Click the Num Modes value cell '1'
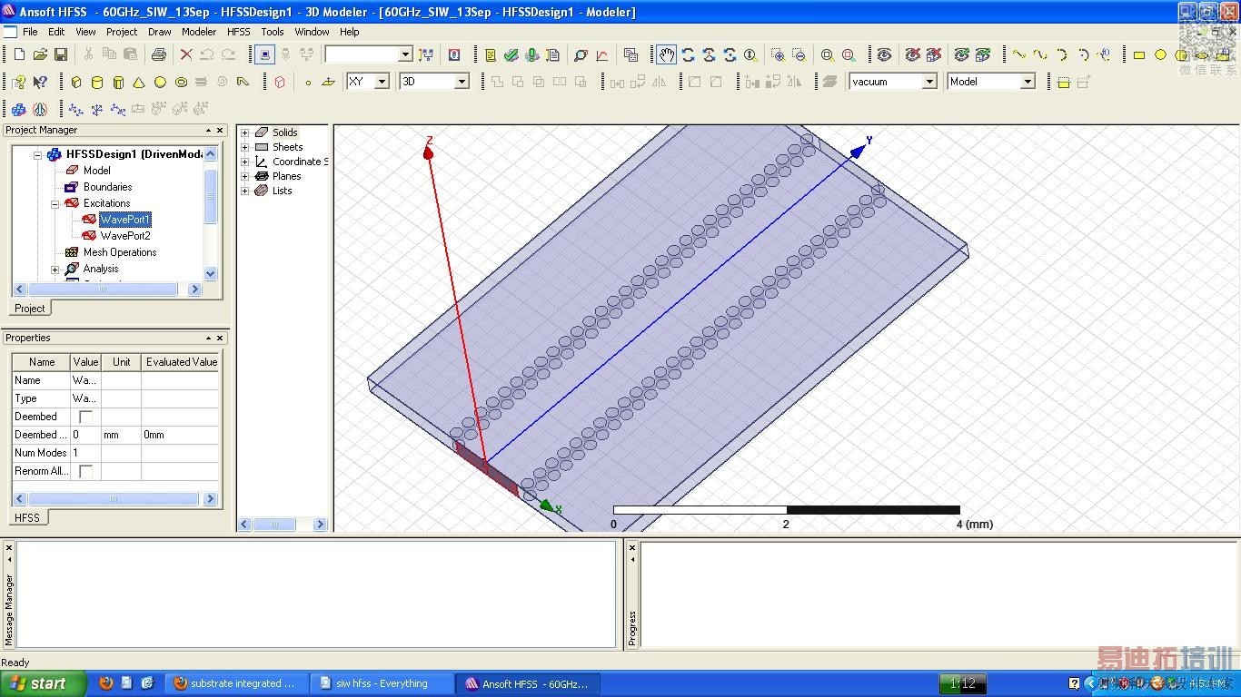1241x697 pixels. pos(85,453)
